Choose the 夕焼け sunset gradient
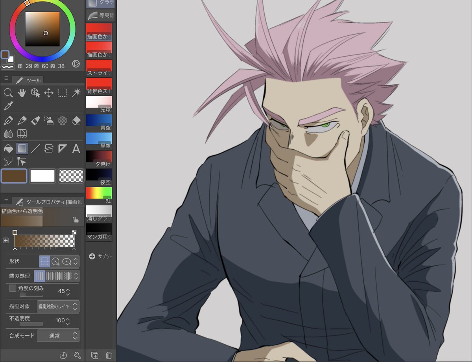Image resolution: width=472 pixels, height=362 pixels. click(99, 159)
